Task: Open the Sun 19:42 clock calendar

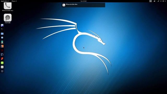Action: click(x=83, y=1)
